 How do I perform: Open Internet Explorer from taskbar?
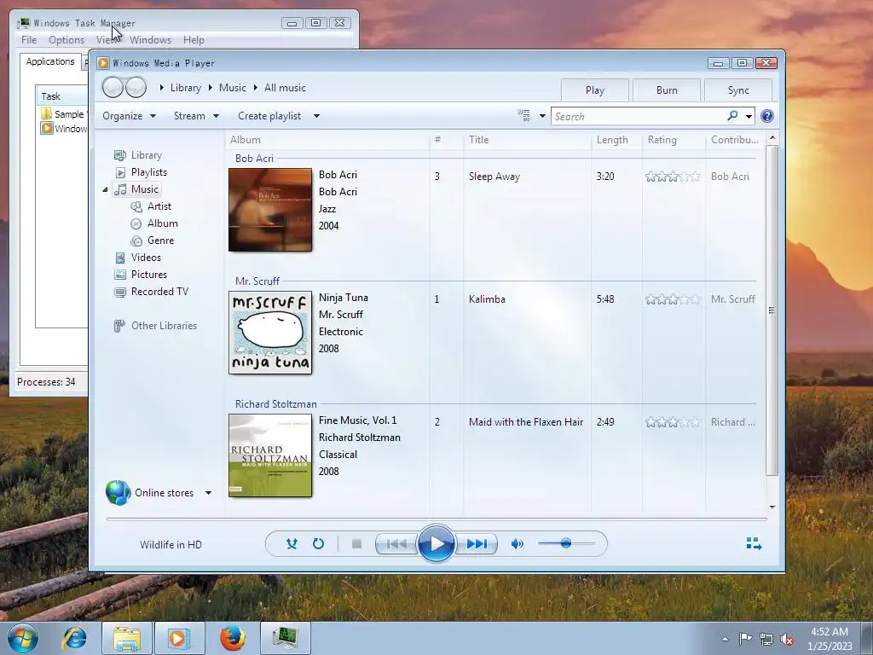click(x=75, y=638)
